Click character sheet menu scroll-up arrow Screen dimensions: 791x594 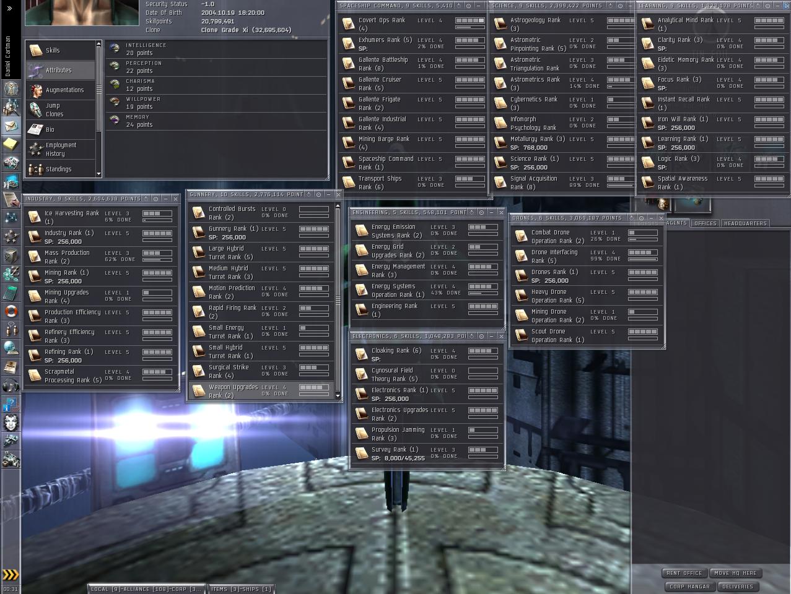tap(98, 44)
